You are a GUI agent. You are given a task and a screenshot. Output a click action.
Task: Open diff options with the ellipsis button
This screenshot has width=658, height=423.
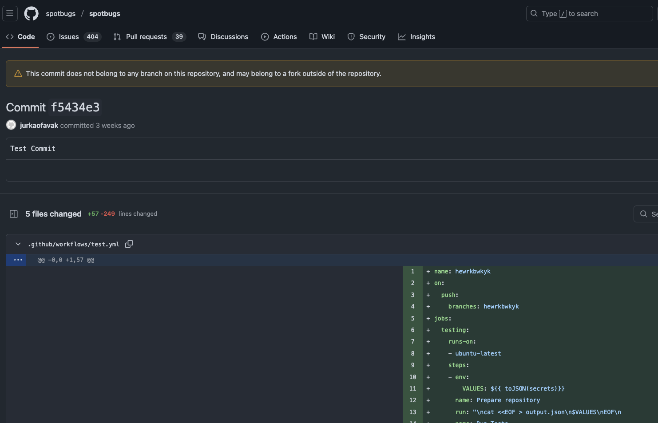coord(18,260)
